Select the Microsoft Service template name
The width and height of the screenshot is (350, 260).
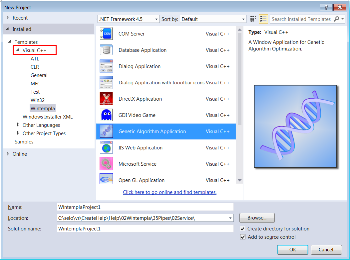[x=138, y=164]
